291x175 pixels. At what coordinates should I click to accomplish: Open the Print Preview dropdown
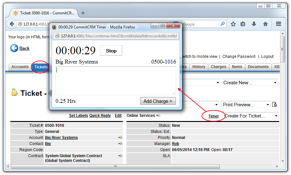coord(246,105)
